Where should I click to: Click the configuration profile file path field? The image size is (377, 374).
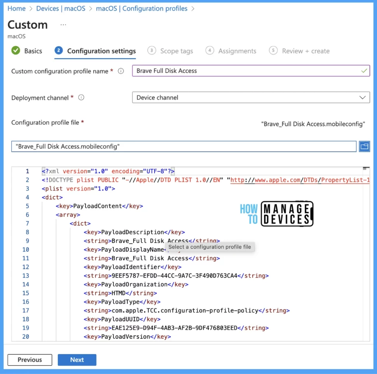point(184,146)
